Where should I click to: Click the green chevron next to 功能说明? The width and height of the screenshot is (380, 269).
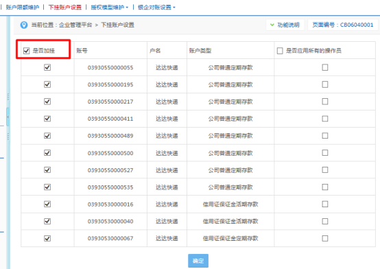pos(272,25)
